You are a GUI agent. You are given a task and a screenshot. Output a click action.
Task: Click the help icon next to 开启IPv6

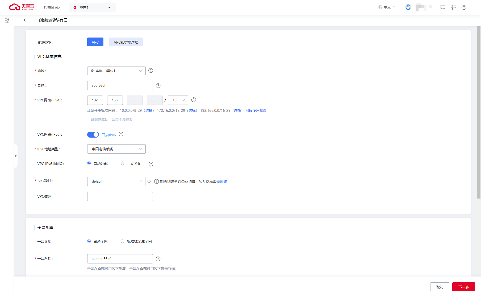[x=121, y=134]
